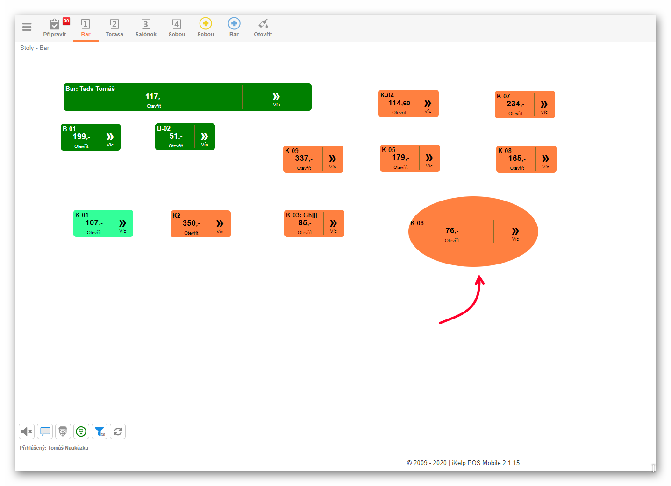The height and width of the screenshot is (486, 671).
Task: Expand Víc arrow on oval table K-06
Action: pyautogui.click(x=515, y=233)
